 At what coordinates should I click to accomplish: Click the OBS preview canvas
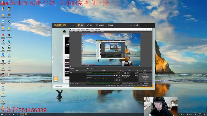(111, 49)
